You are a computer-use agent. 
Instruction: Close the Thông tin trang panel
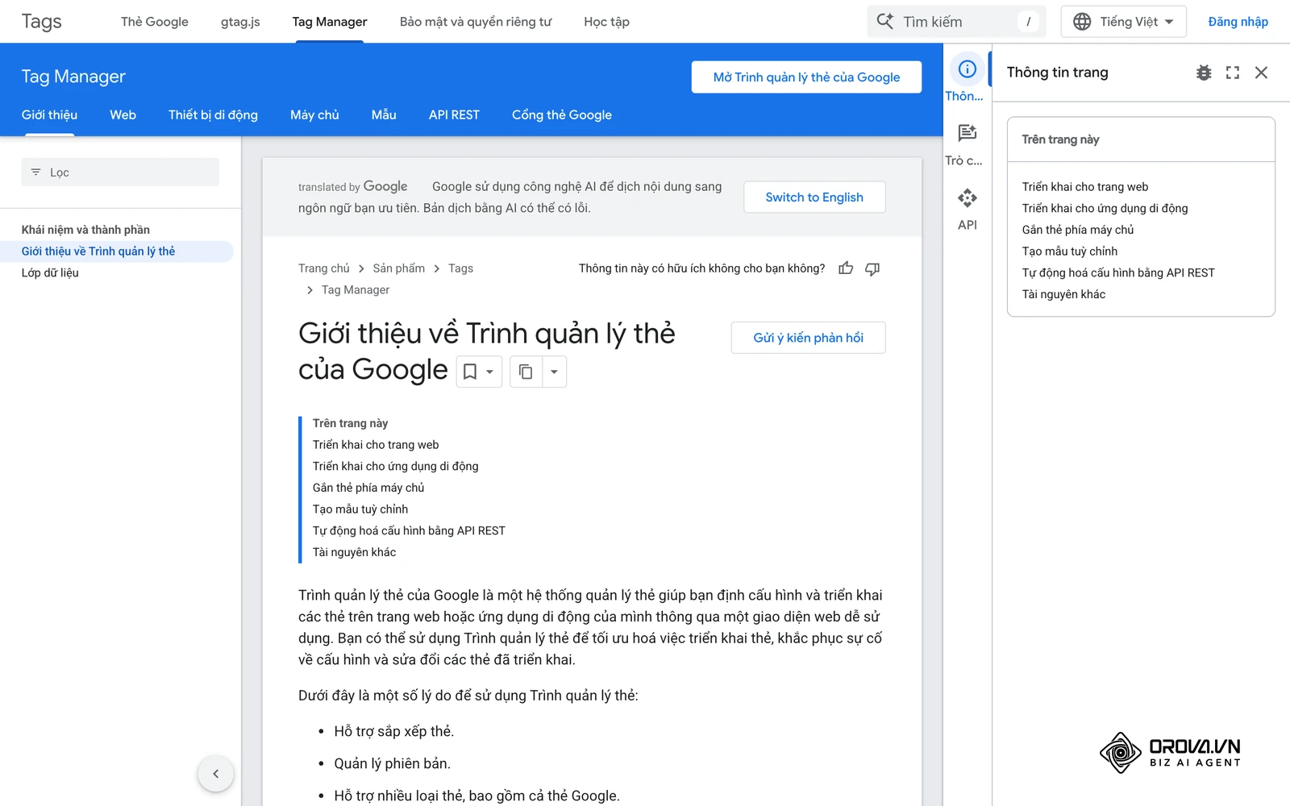tap(1262, 73)
